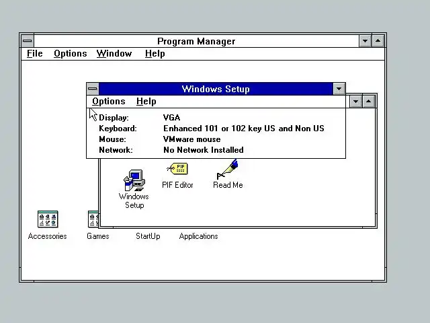Maximize the group window behind Windows Setup
The width and height of the screenshot is (430, 323).
coord(369,102)
